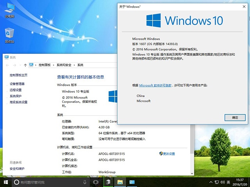Open 高级系统设置 in the sidebar

18,102
